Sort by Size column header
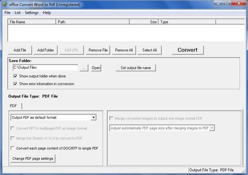 (144, 22)
